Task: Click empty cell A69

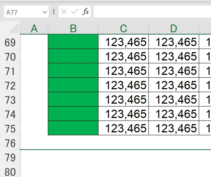Action: (34, 41)
